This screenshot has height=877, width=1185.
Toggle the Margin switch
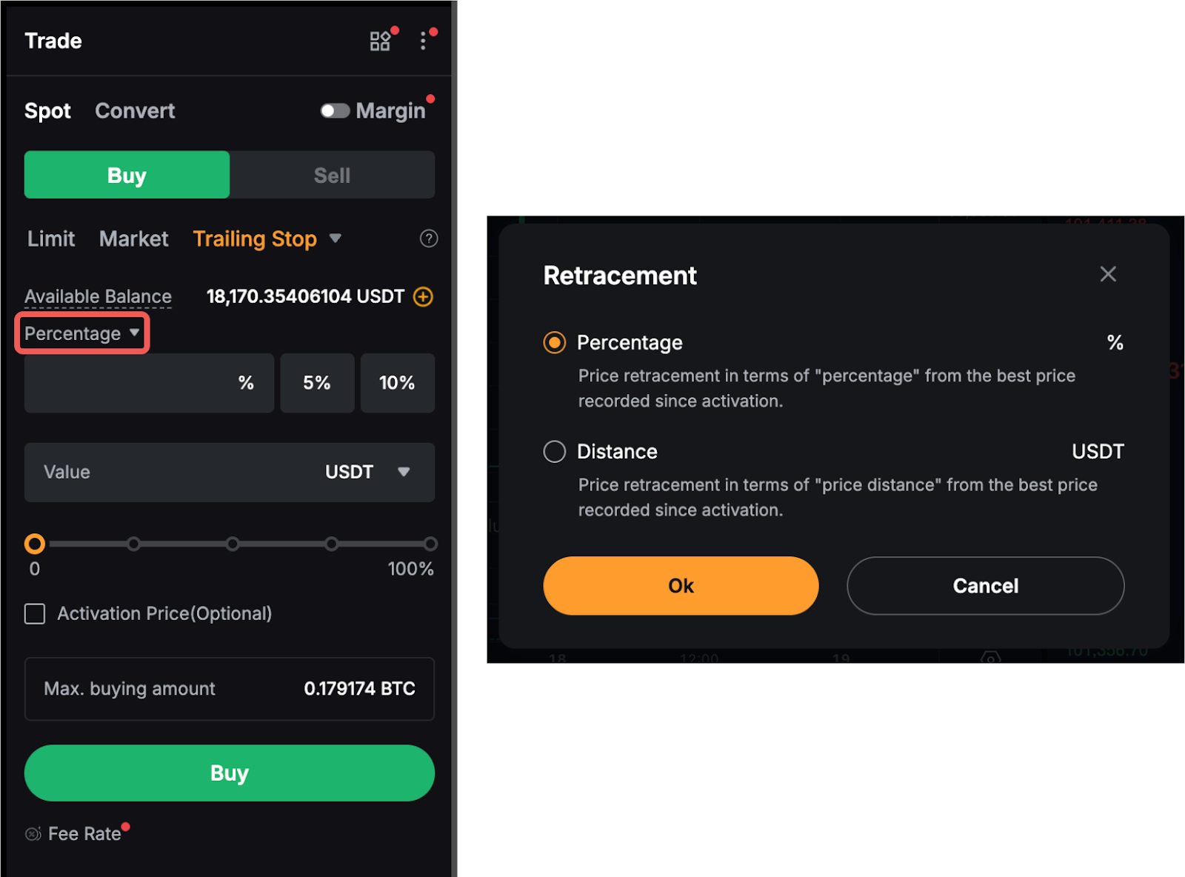335,110
